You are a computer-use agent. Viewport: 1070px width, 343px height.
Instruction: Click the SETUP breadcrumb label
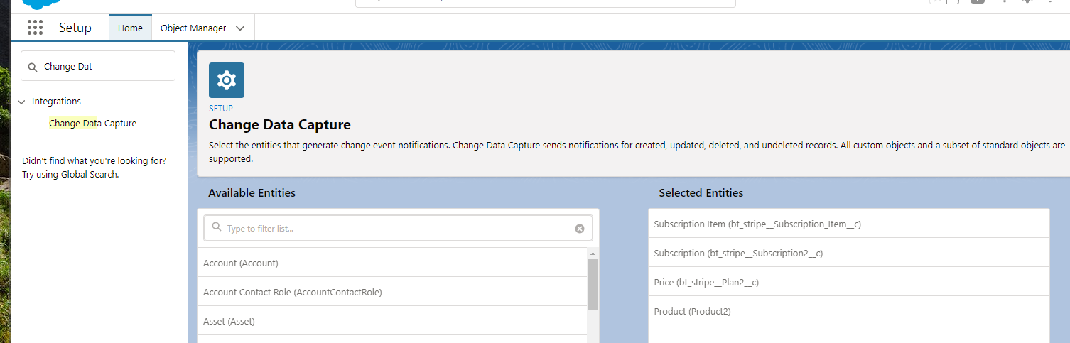tap(221, 109)
